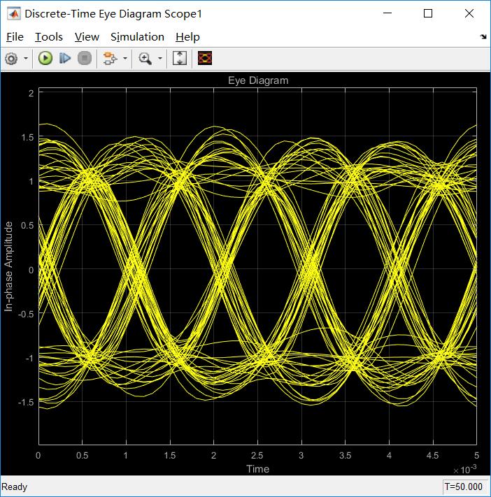This screenshot has height=497, width=491.
Task: Click the Eye Diagram plot title
Action: coord(258,80)
